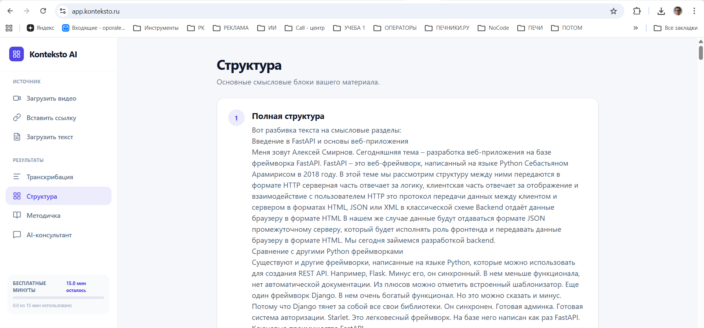Expand the РЕКЛАМА bookmarks folder
The width and height of the screenshot is (704, 328).
click(231, 28)
